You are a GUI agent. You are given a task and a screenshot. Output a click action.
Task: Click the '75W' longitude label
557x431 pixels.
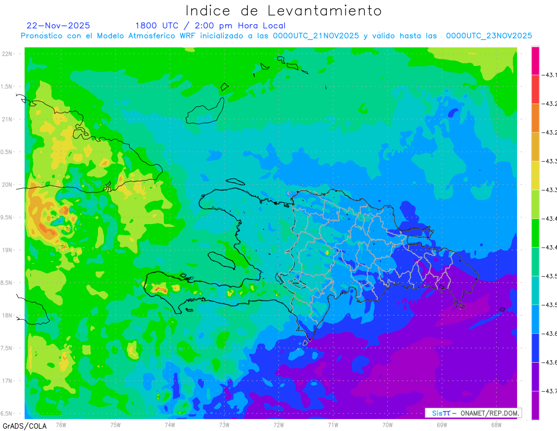click(x=116, y=425)
